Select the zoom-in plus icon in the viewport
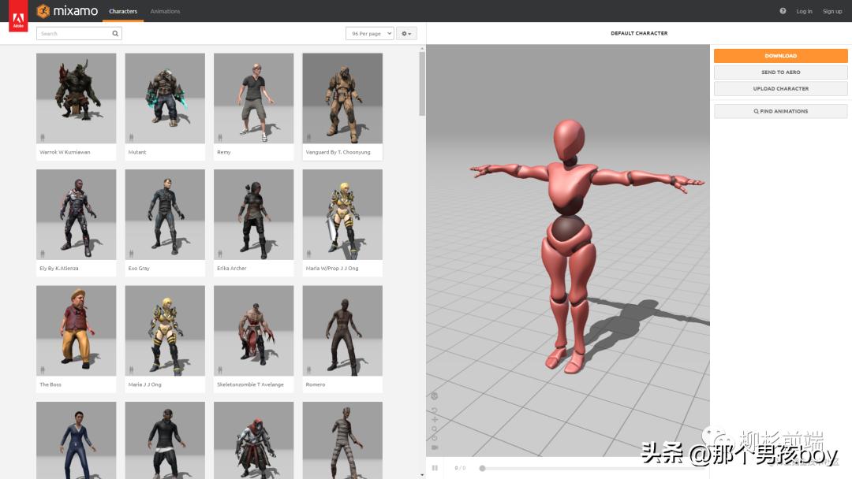The width and height of the screenshot is (852, 479). click(435, 419)
